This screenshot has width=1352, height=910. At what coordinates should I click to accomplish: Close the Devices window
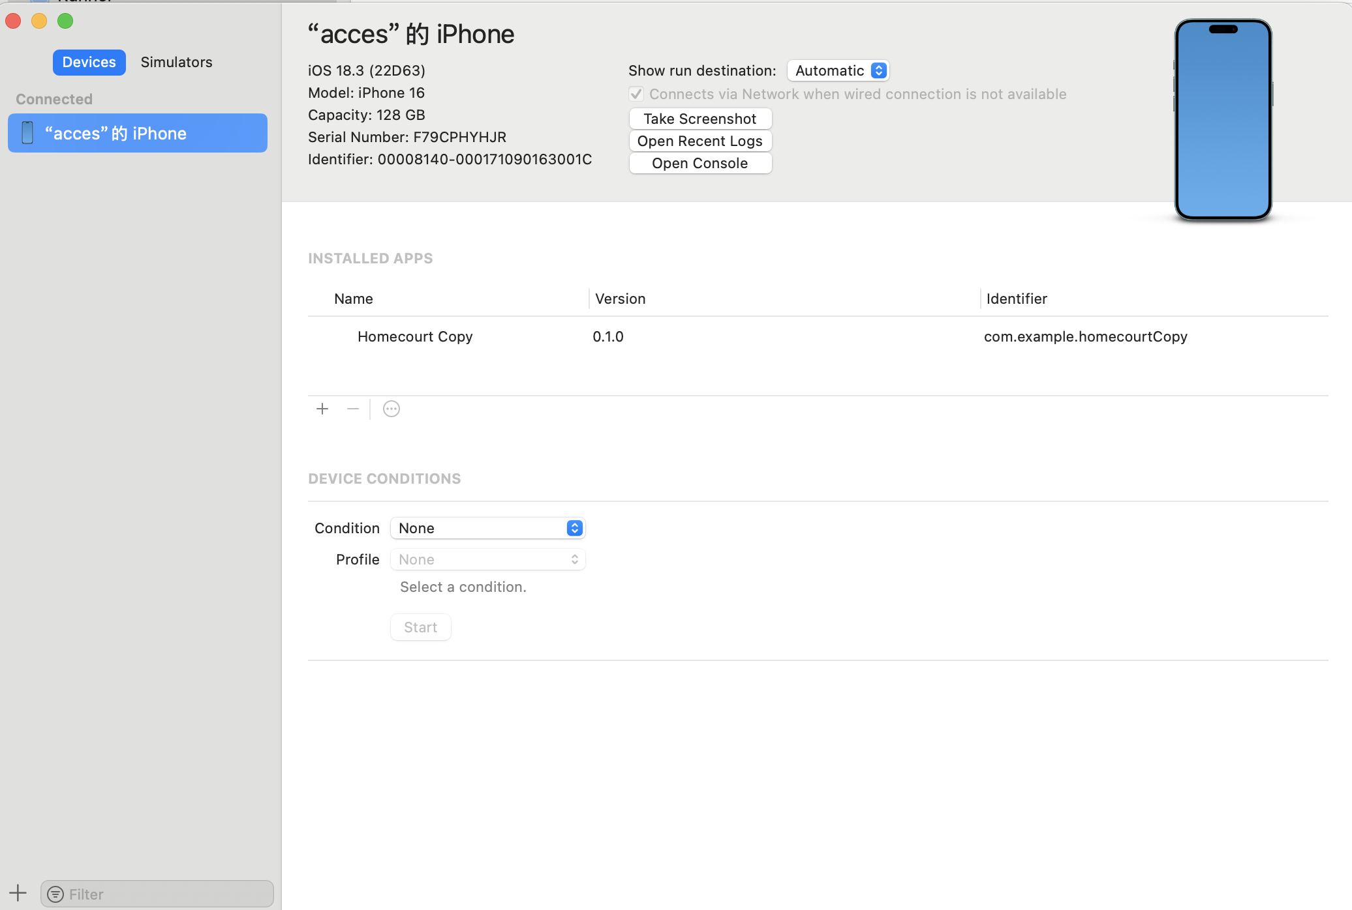tap(13, 21)
